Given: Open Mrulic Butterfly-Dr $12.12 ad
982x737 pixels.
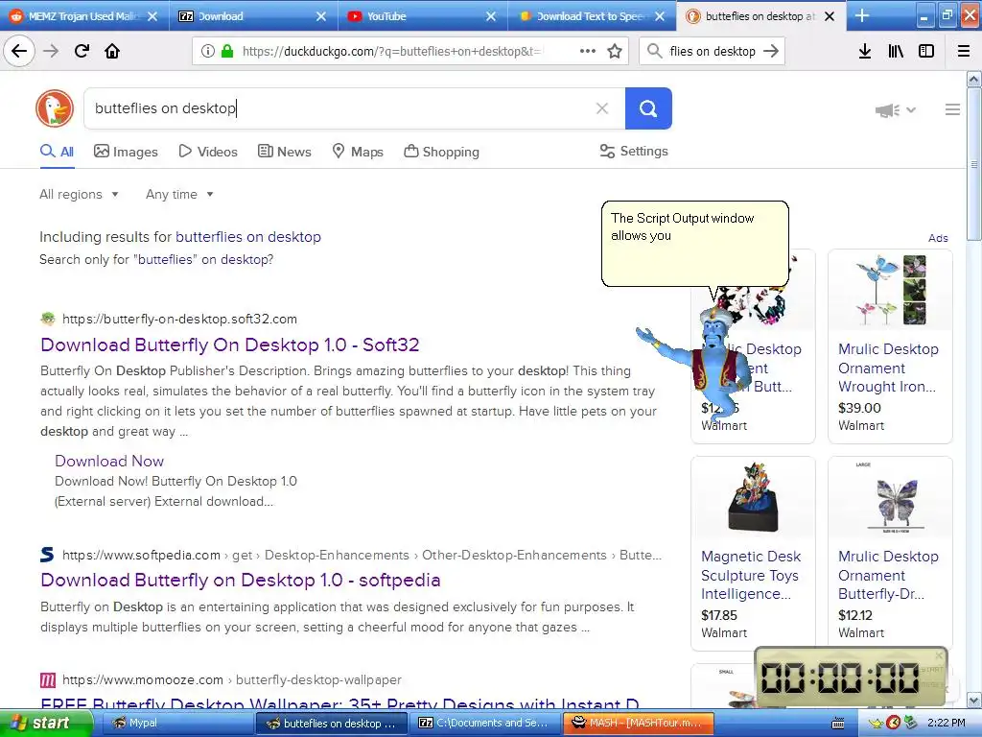Looking at the screenshot, I should [x=890, y=554].
